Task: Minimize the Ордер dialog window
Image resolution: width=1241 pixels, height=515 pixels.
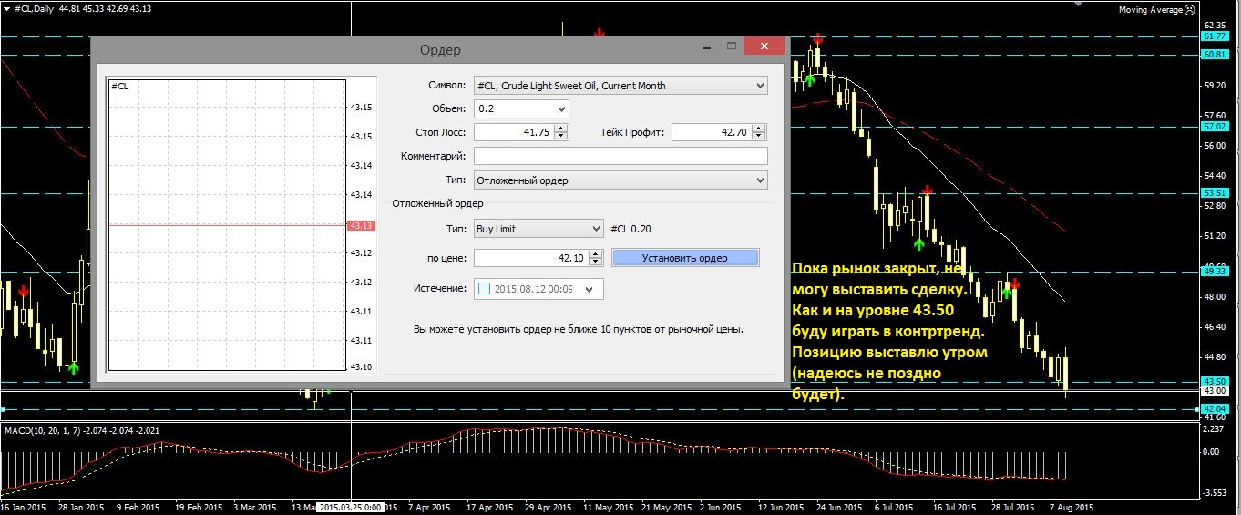Action: pyautogui.click(x=706, y=46)
